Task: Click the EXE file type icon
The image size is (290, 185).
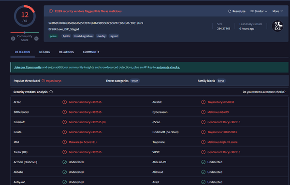Action: pyautogui.click(x=277, y=26)
